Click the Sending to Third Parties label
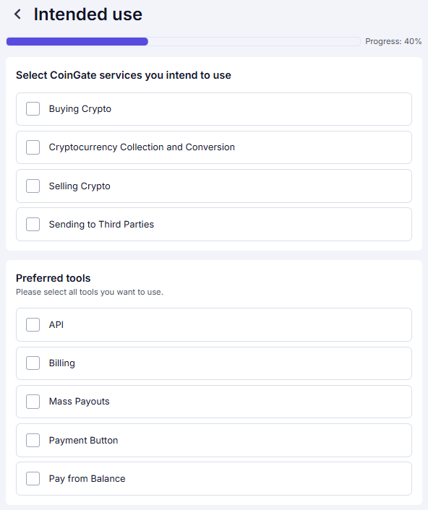 tap(101, 225)
